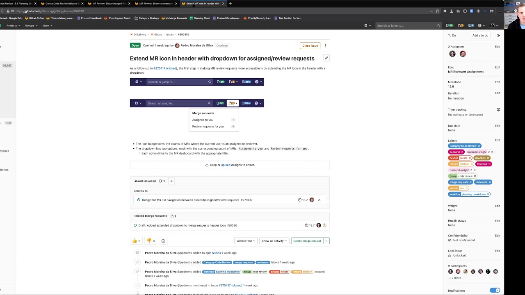This screenshot has width=525, height=295.
Task: Remove the frontend label
Action: coord(489,164)
